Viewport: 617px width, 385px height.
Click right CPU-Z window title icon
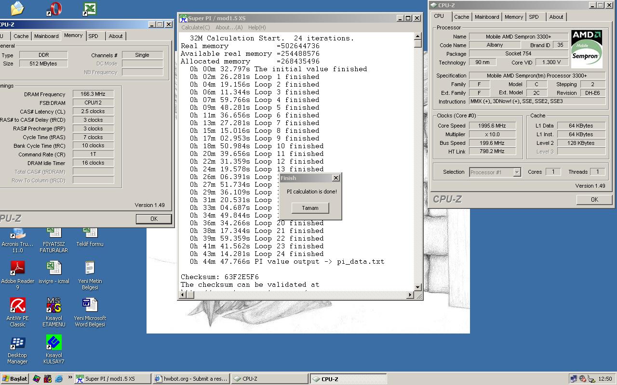434,5
